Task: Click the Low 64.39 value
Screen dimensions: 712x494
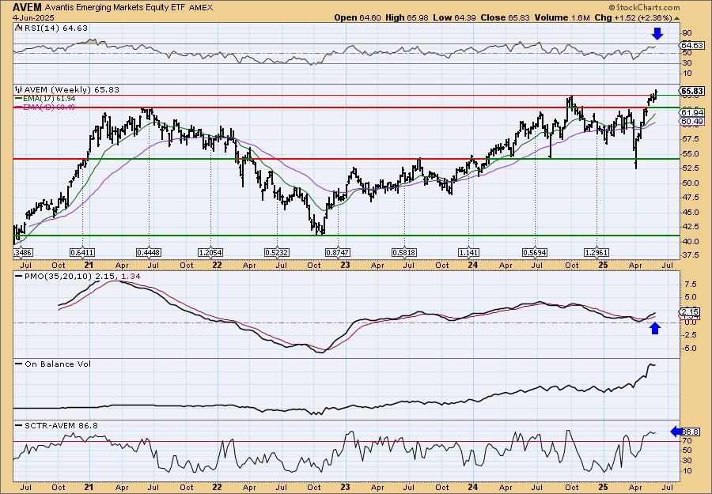Action: pyautogui.click(x=452, y=17)
